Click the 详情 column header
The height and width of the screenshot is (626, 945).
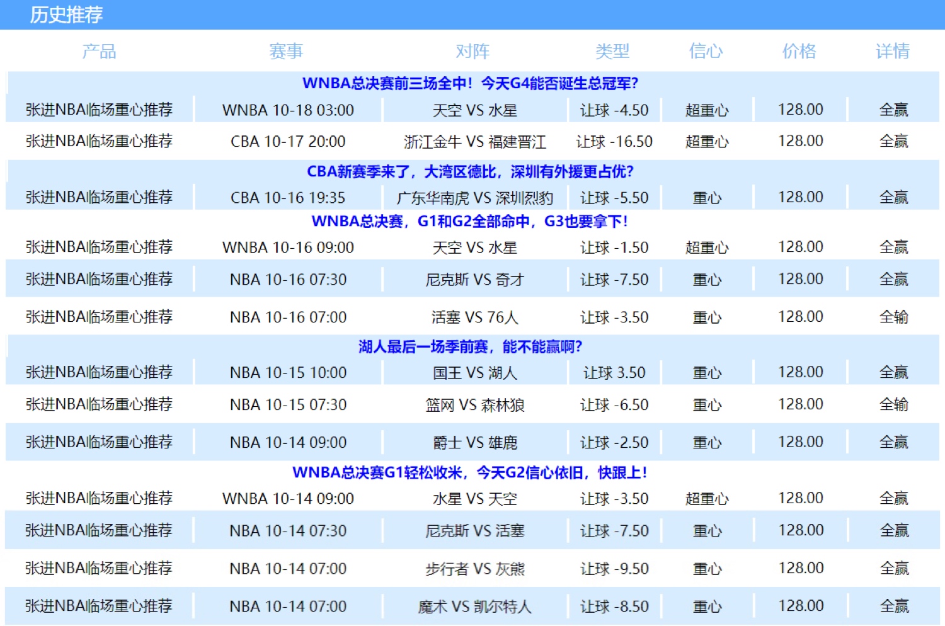[893, 51]
